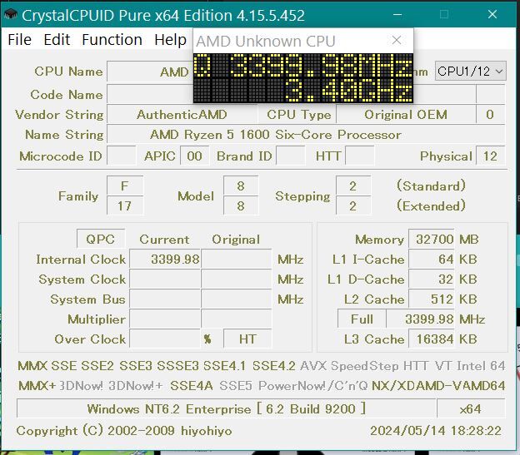Click the empty Code Name field

tap(150, 94)
